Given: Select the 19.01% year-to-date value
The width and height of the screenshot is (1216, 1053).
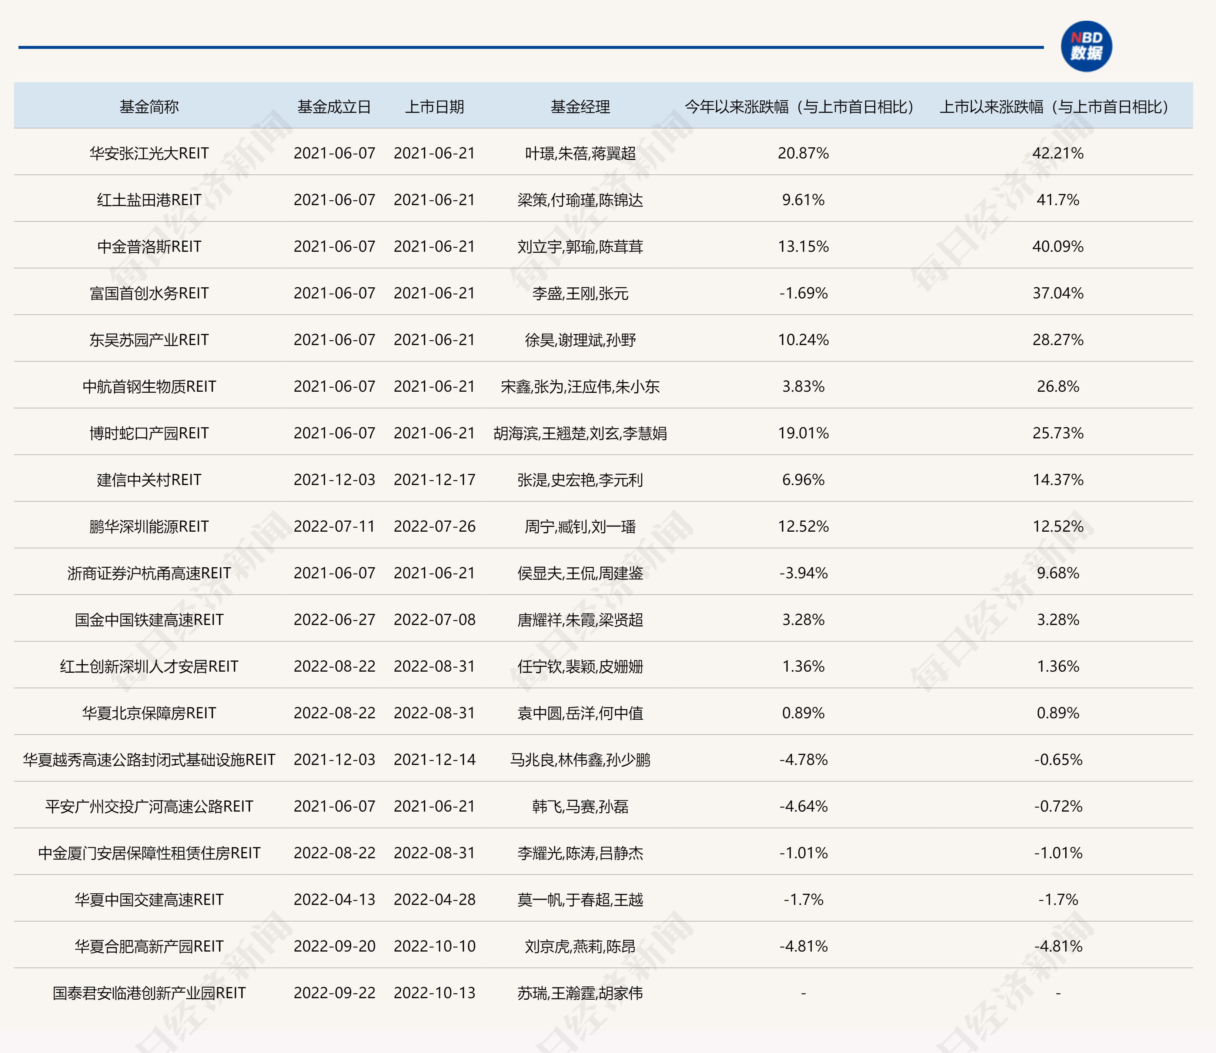Looking at the screenshot, I should [803, 433].
